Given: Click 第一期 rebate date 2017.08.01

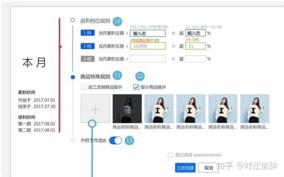Looking at the screenshot, I should 44,124.
